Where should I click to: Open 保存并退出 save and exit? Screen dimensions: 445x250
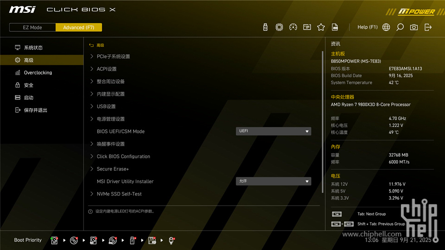click(x=42, y=110)
